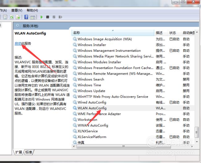The image size is (201, 163).
Task: Click the gear icon beside Workstation
Action: pos(75,119)
